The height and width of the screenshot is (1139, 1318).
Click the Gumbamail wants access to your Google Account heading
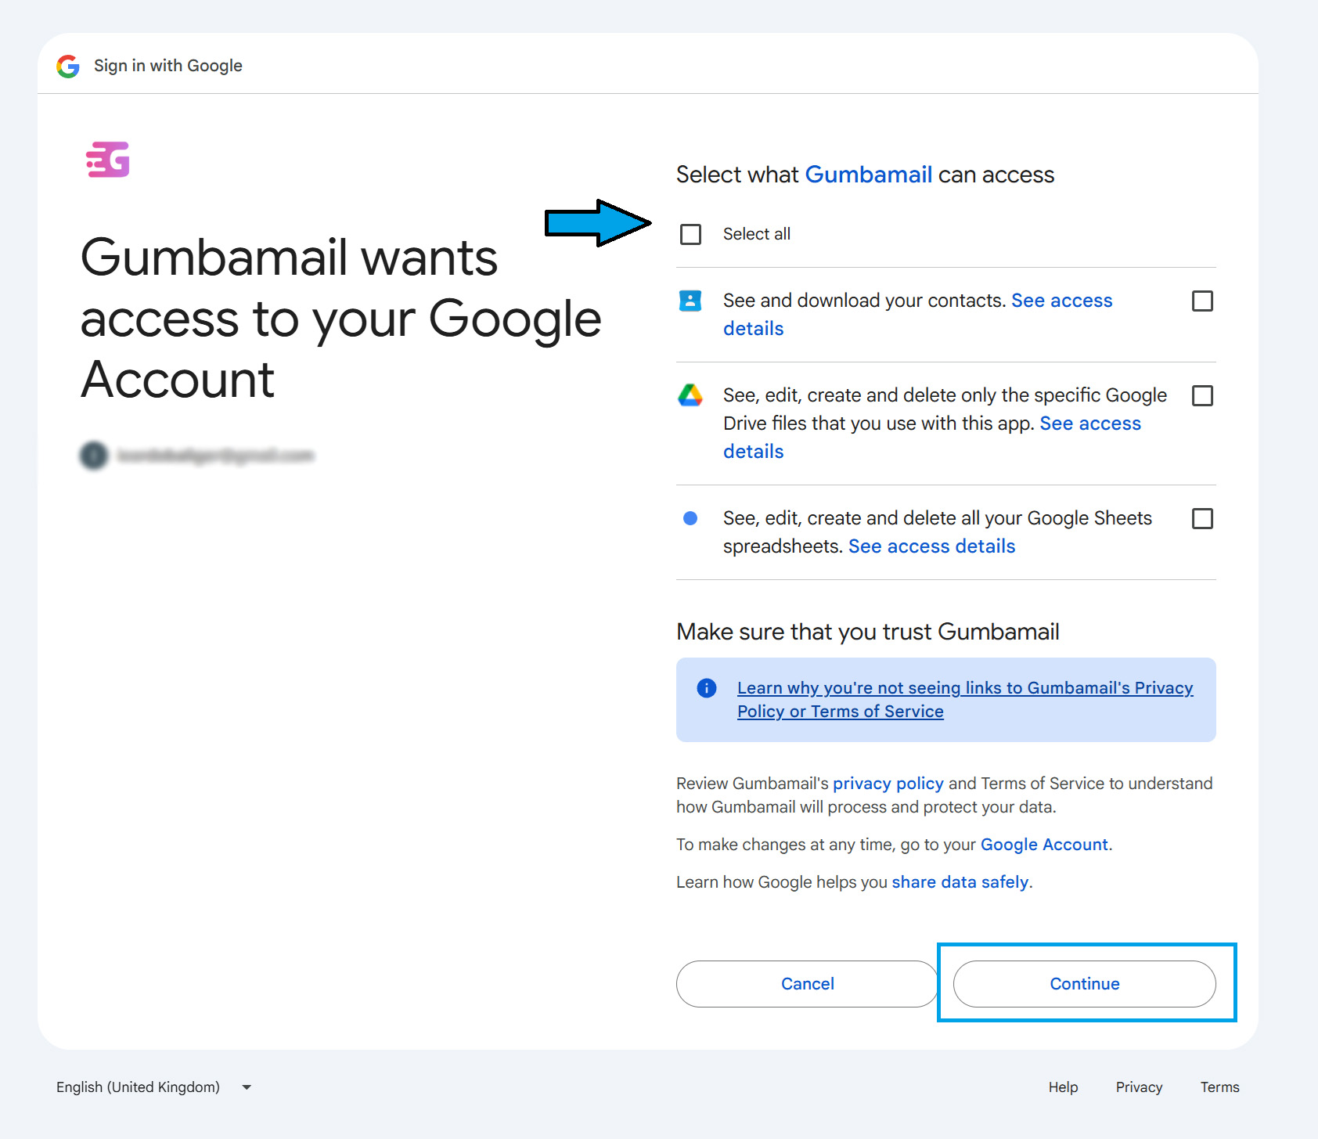(341, 319)
